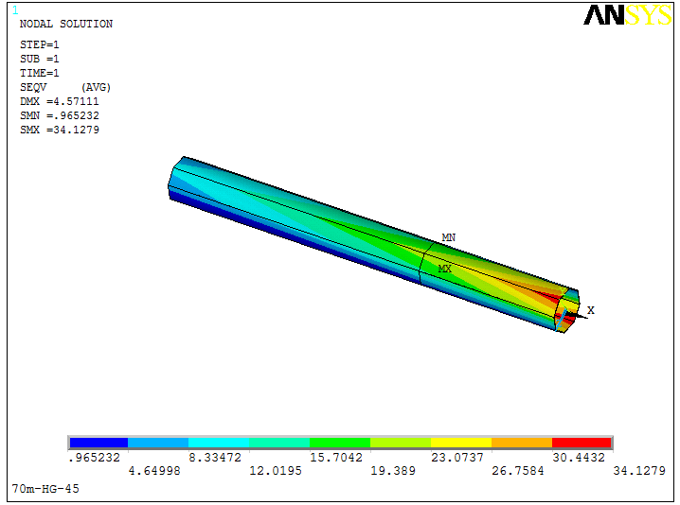Click the 'TIME=1' text
The image size is (680, 505).
tap(39, 73)
